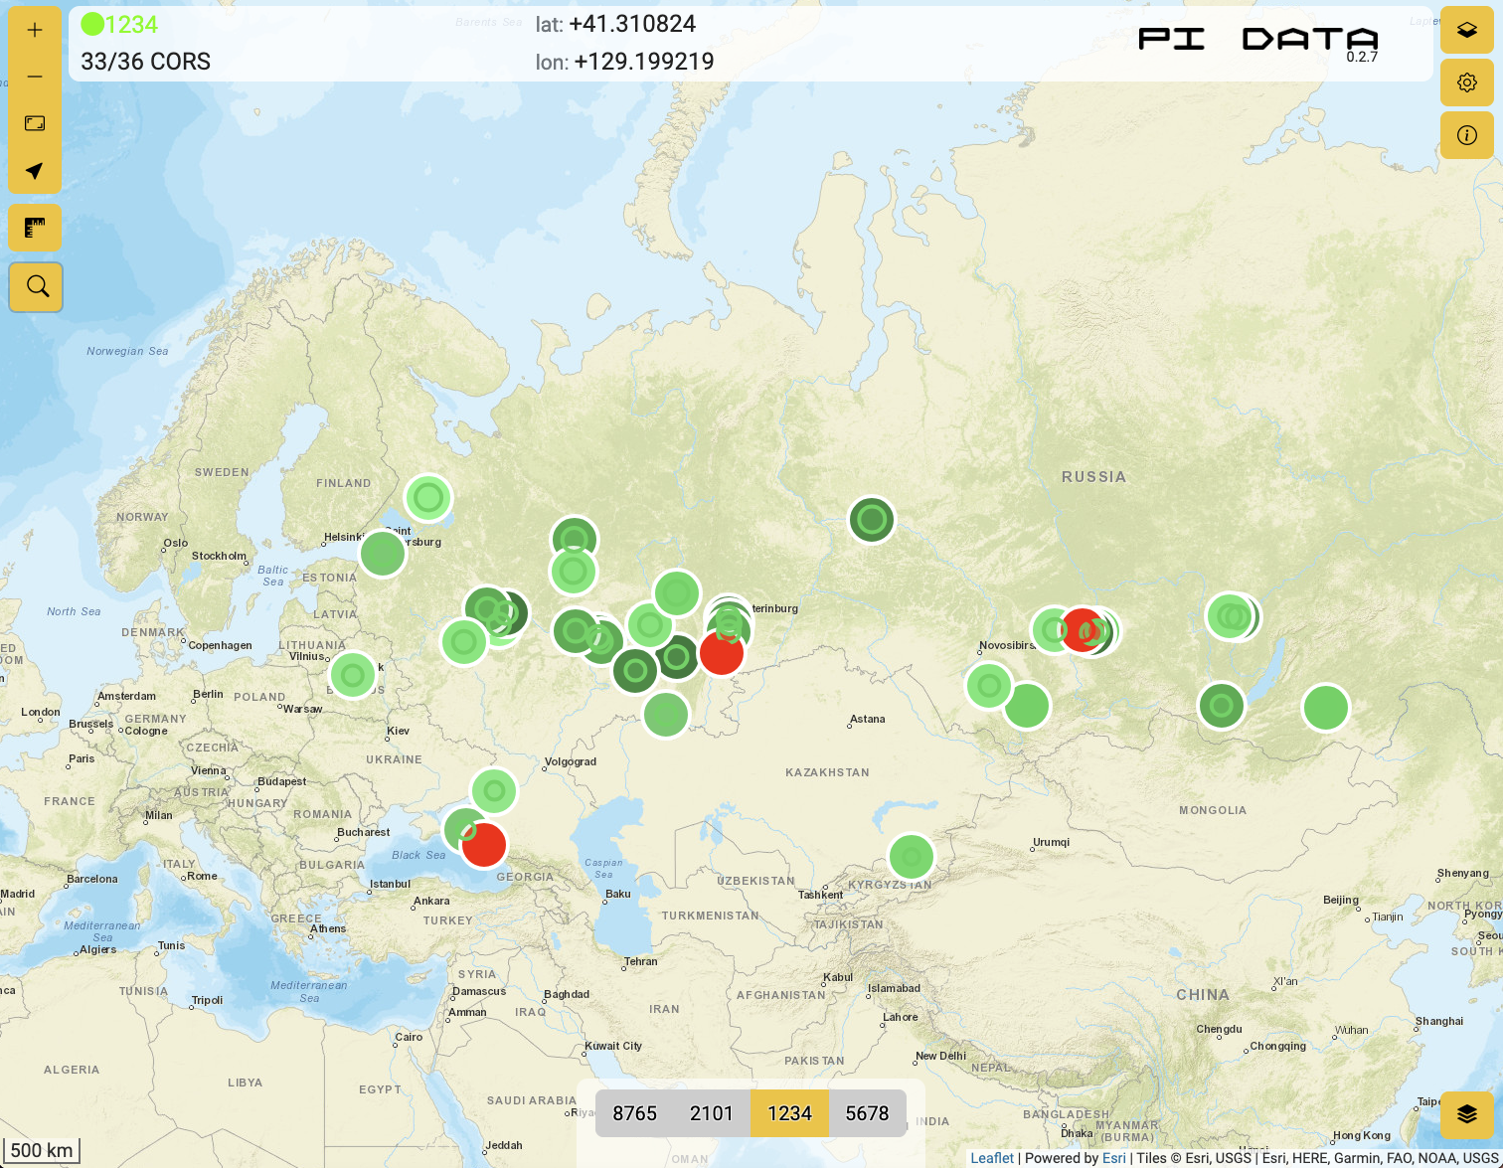This screenshot has height=1168, width=1503.
Task: Select the green marker south of Volgograd
Action: pos(494,792)
